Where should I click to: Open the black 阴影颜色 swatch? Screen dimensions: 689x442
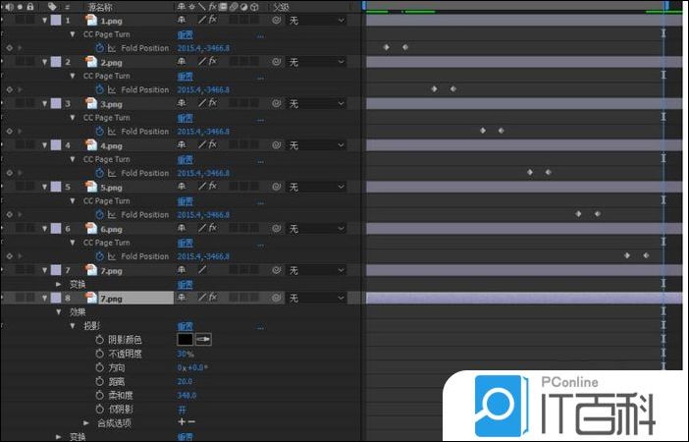(x=185, y=339)
